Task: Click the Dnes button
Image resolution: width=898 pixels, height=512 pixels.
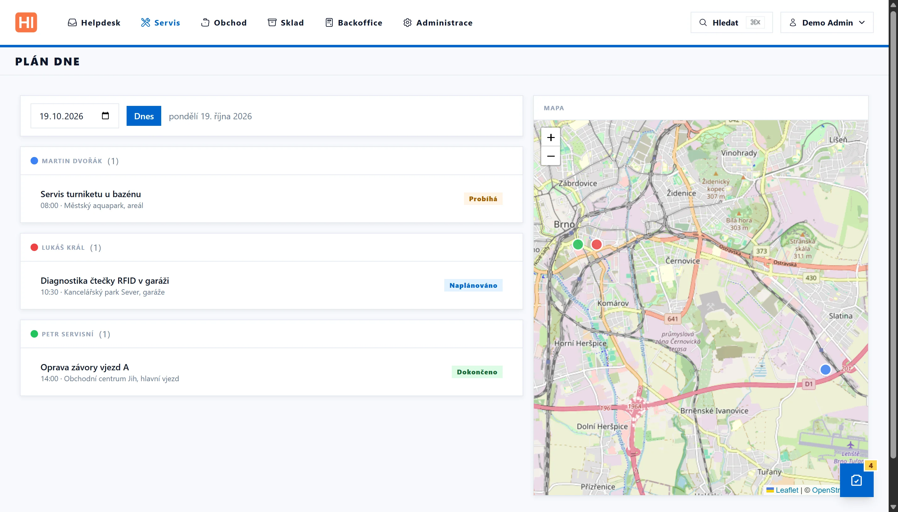Action: point(144,116)
